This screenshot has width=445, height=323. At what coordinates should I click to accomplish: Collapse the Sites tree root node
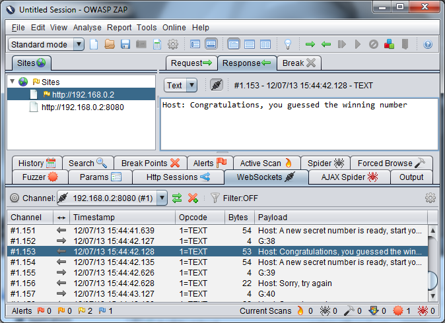tap(12, 82)
